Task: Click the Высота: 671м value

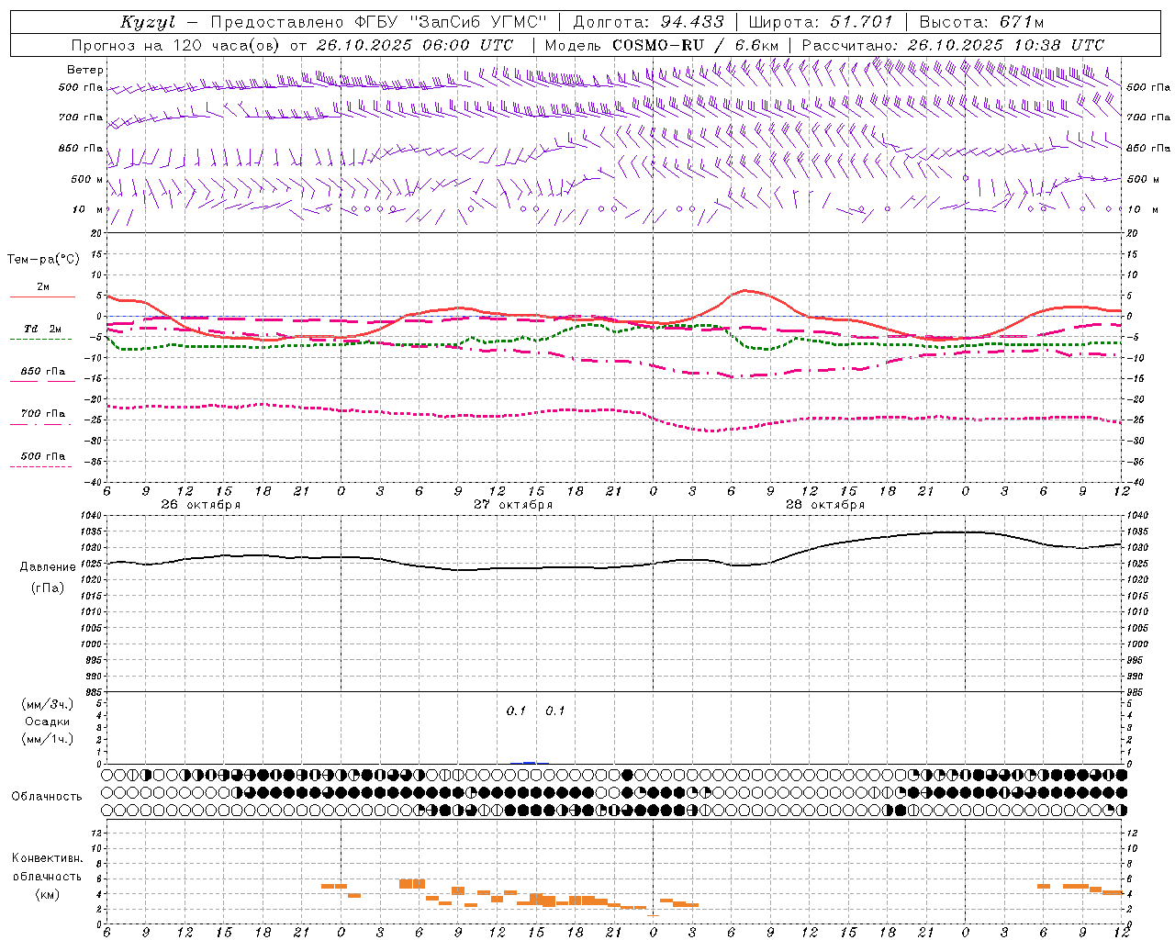Action: pyautogui.click(x=981, y=22)
